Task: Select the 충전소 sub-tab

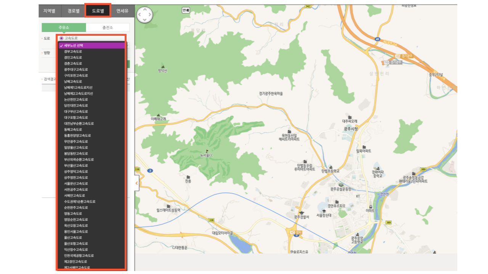Action: click(108, 27)
